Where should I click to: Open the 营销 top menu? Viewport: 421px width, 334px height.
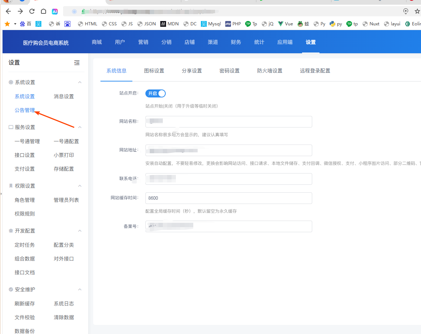[x=143, y=42]
